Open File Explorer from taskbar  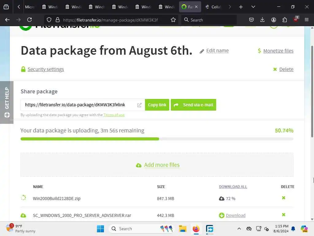tap(183, 229)
